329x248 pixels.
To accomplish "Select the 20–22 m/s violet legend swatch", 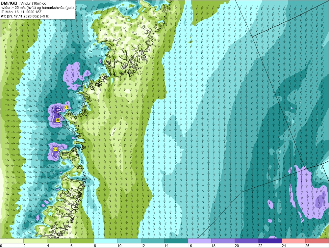I will click(x=247, y=241).
